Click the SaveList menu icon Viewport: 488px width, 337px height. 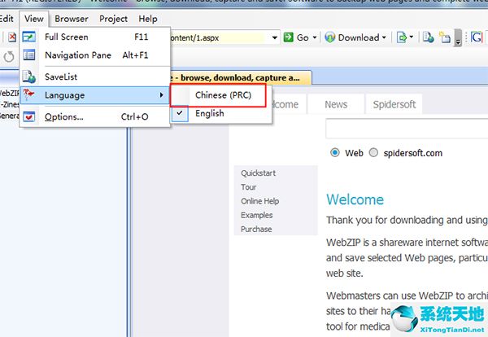point(29,77)
